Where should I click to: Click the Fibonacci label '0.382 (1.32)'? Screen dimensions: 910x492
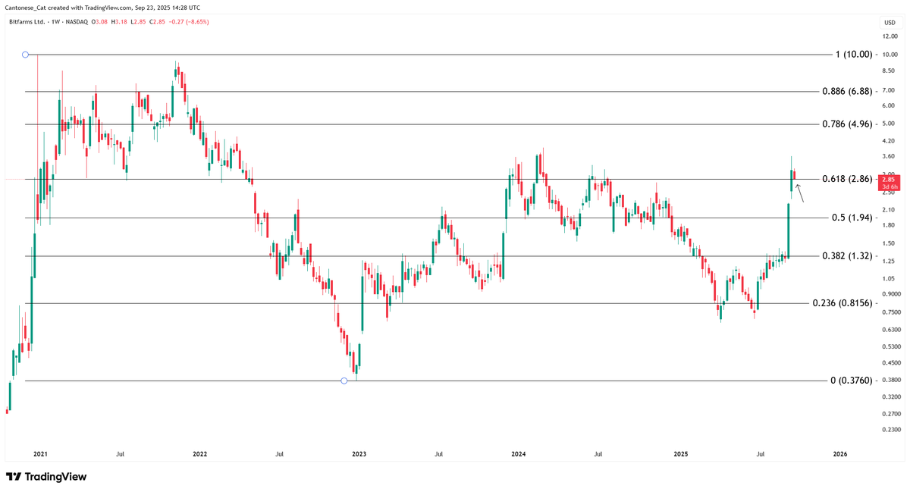click(849, 256)
